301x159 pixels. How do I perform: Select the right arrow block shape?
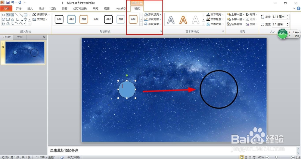pos(26,19)
